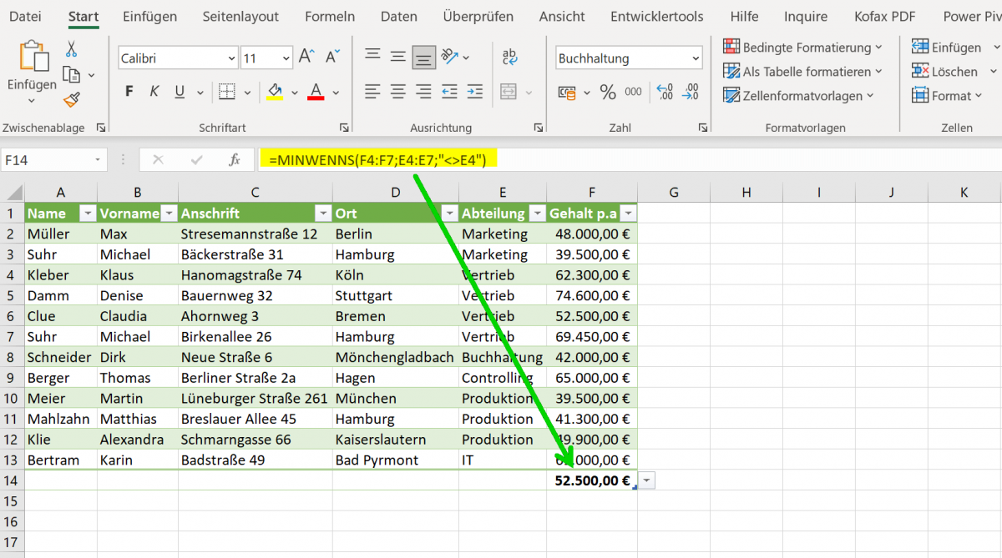Click the Als Tabelle formatieren button
The height and width of the screenshot is (558, 1002).
(802, 72)
